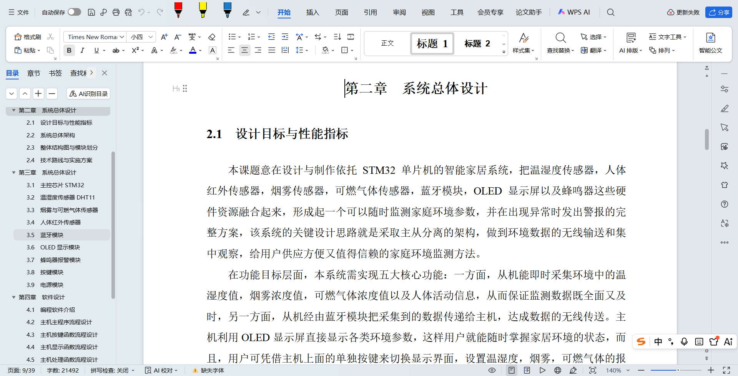
Task: Click the Format Painter 格式刷 button
Action: [x=28, y=37]
